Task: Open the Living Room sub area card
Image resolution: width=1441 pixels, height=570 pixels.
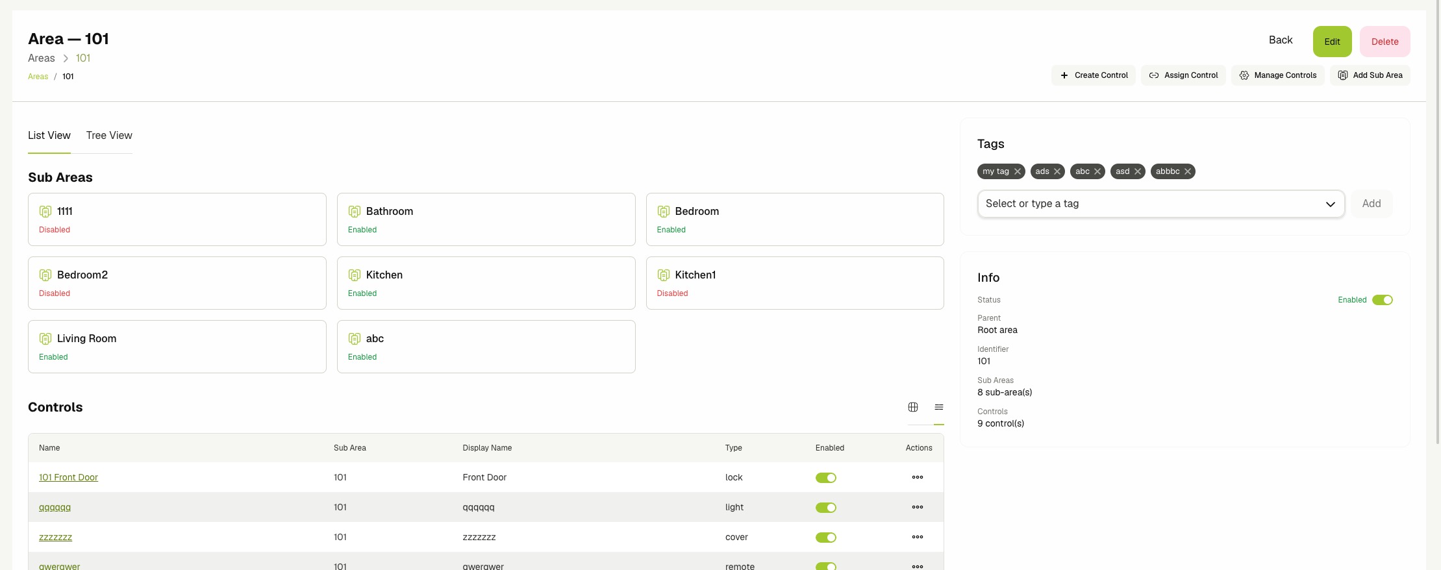Action: [x=177, y=347]
